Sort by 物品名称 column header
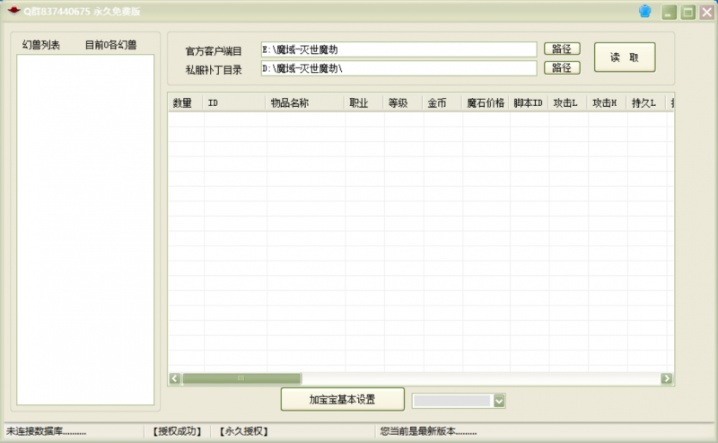The height and width of the screenshot is (443, 718). [305, 102]
